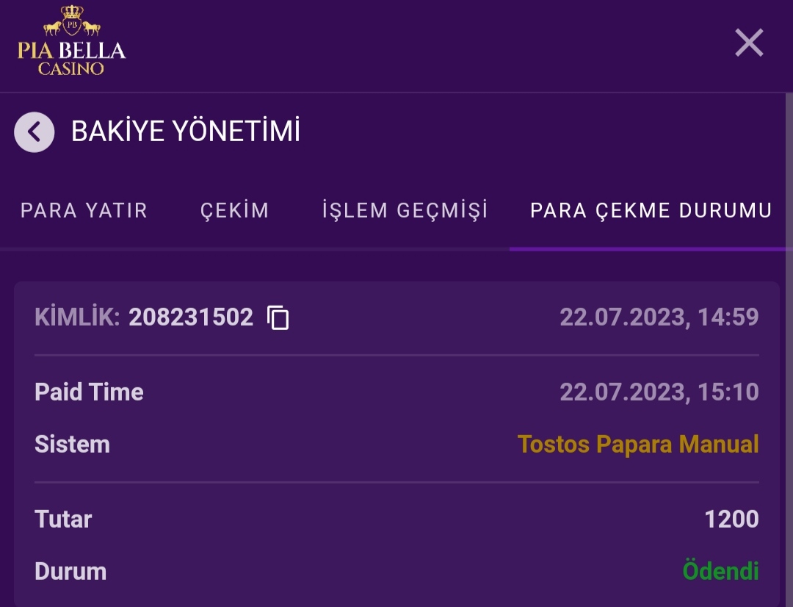Image resolution: width=793 pixels, height=607 pixels.
Task: Click the Durum label
Action: tap(70, 572)
